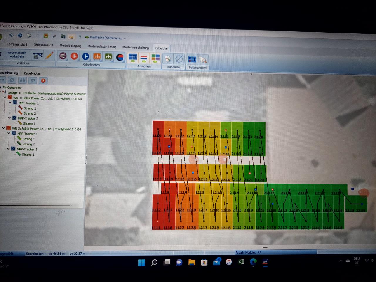Toggle the red-blue lines view in Ansichten
Image resolution: width=376 pixels, height=282 pixels.
pyautogui.click(x=144, y=58)
